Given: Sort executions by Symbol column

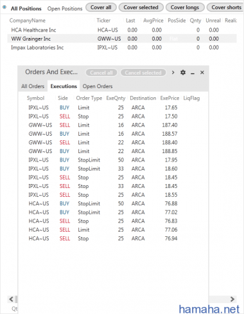Looking at the screenshot, I should 35,98.
